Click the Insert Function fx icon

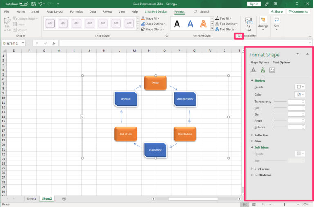click(54, 43)
